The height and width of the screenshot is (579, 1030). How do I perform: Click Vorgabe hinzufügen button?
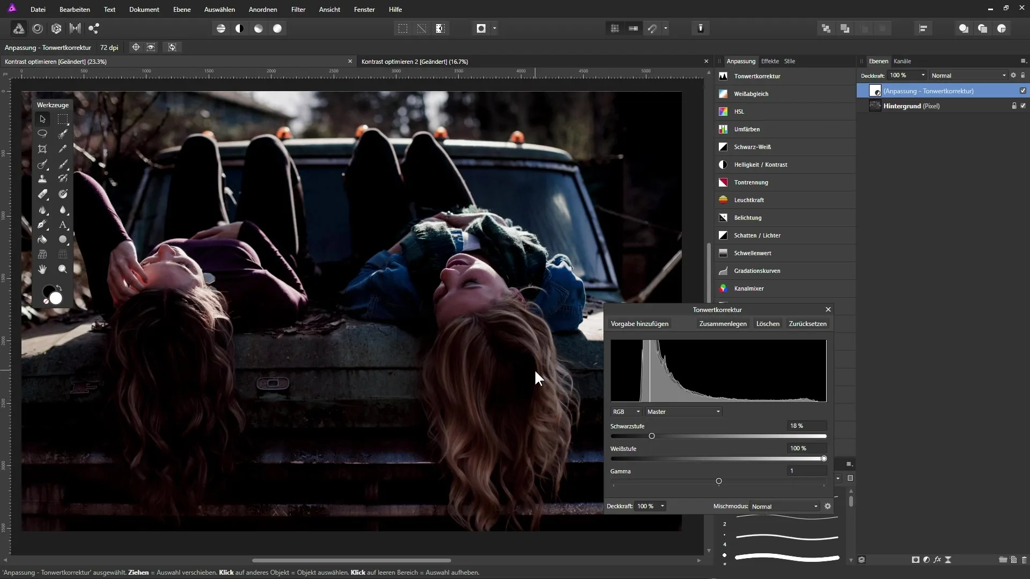[639, 324]
